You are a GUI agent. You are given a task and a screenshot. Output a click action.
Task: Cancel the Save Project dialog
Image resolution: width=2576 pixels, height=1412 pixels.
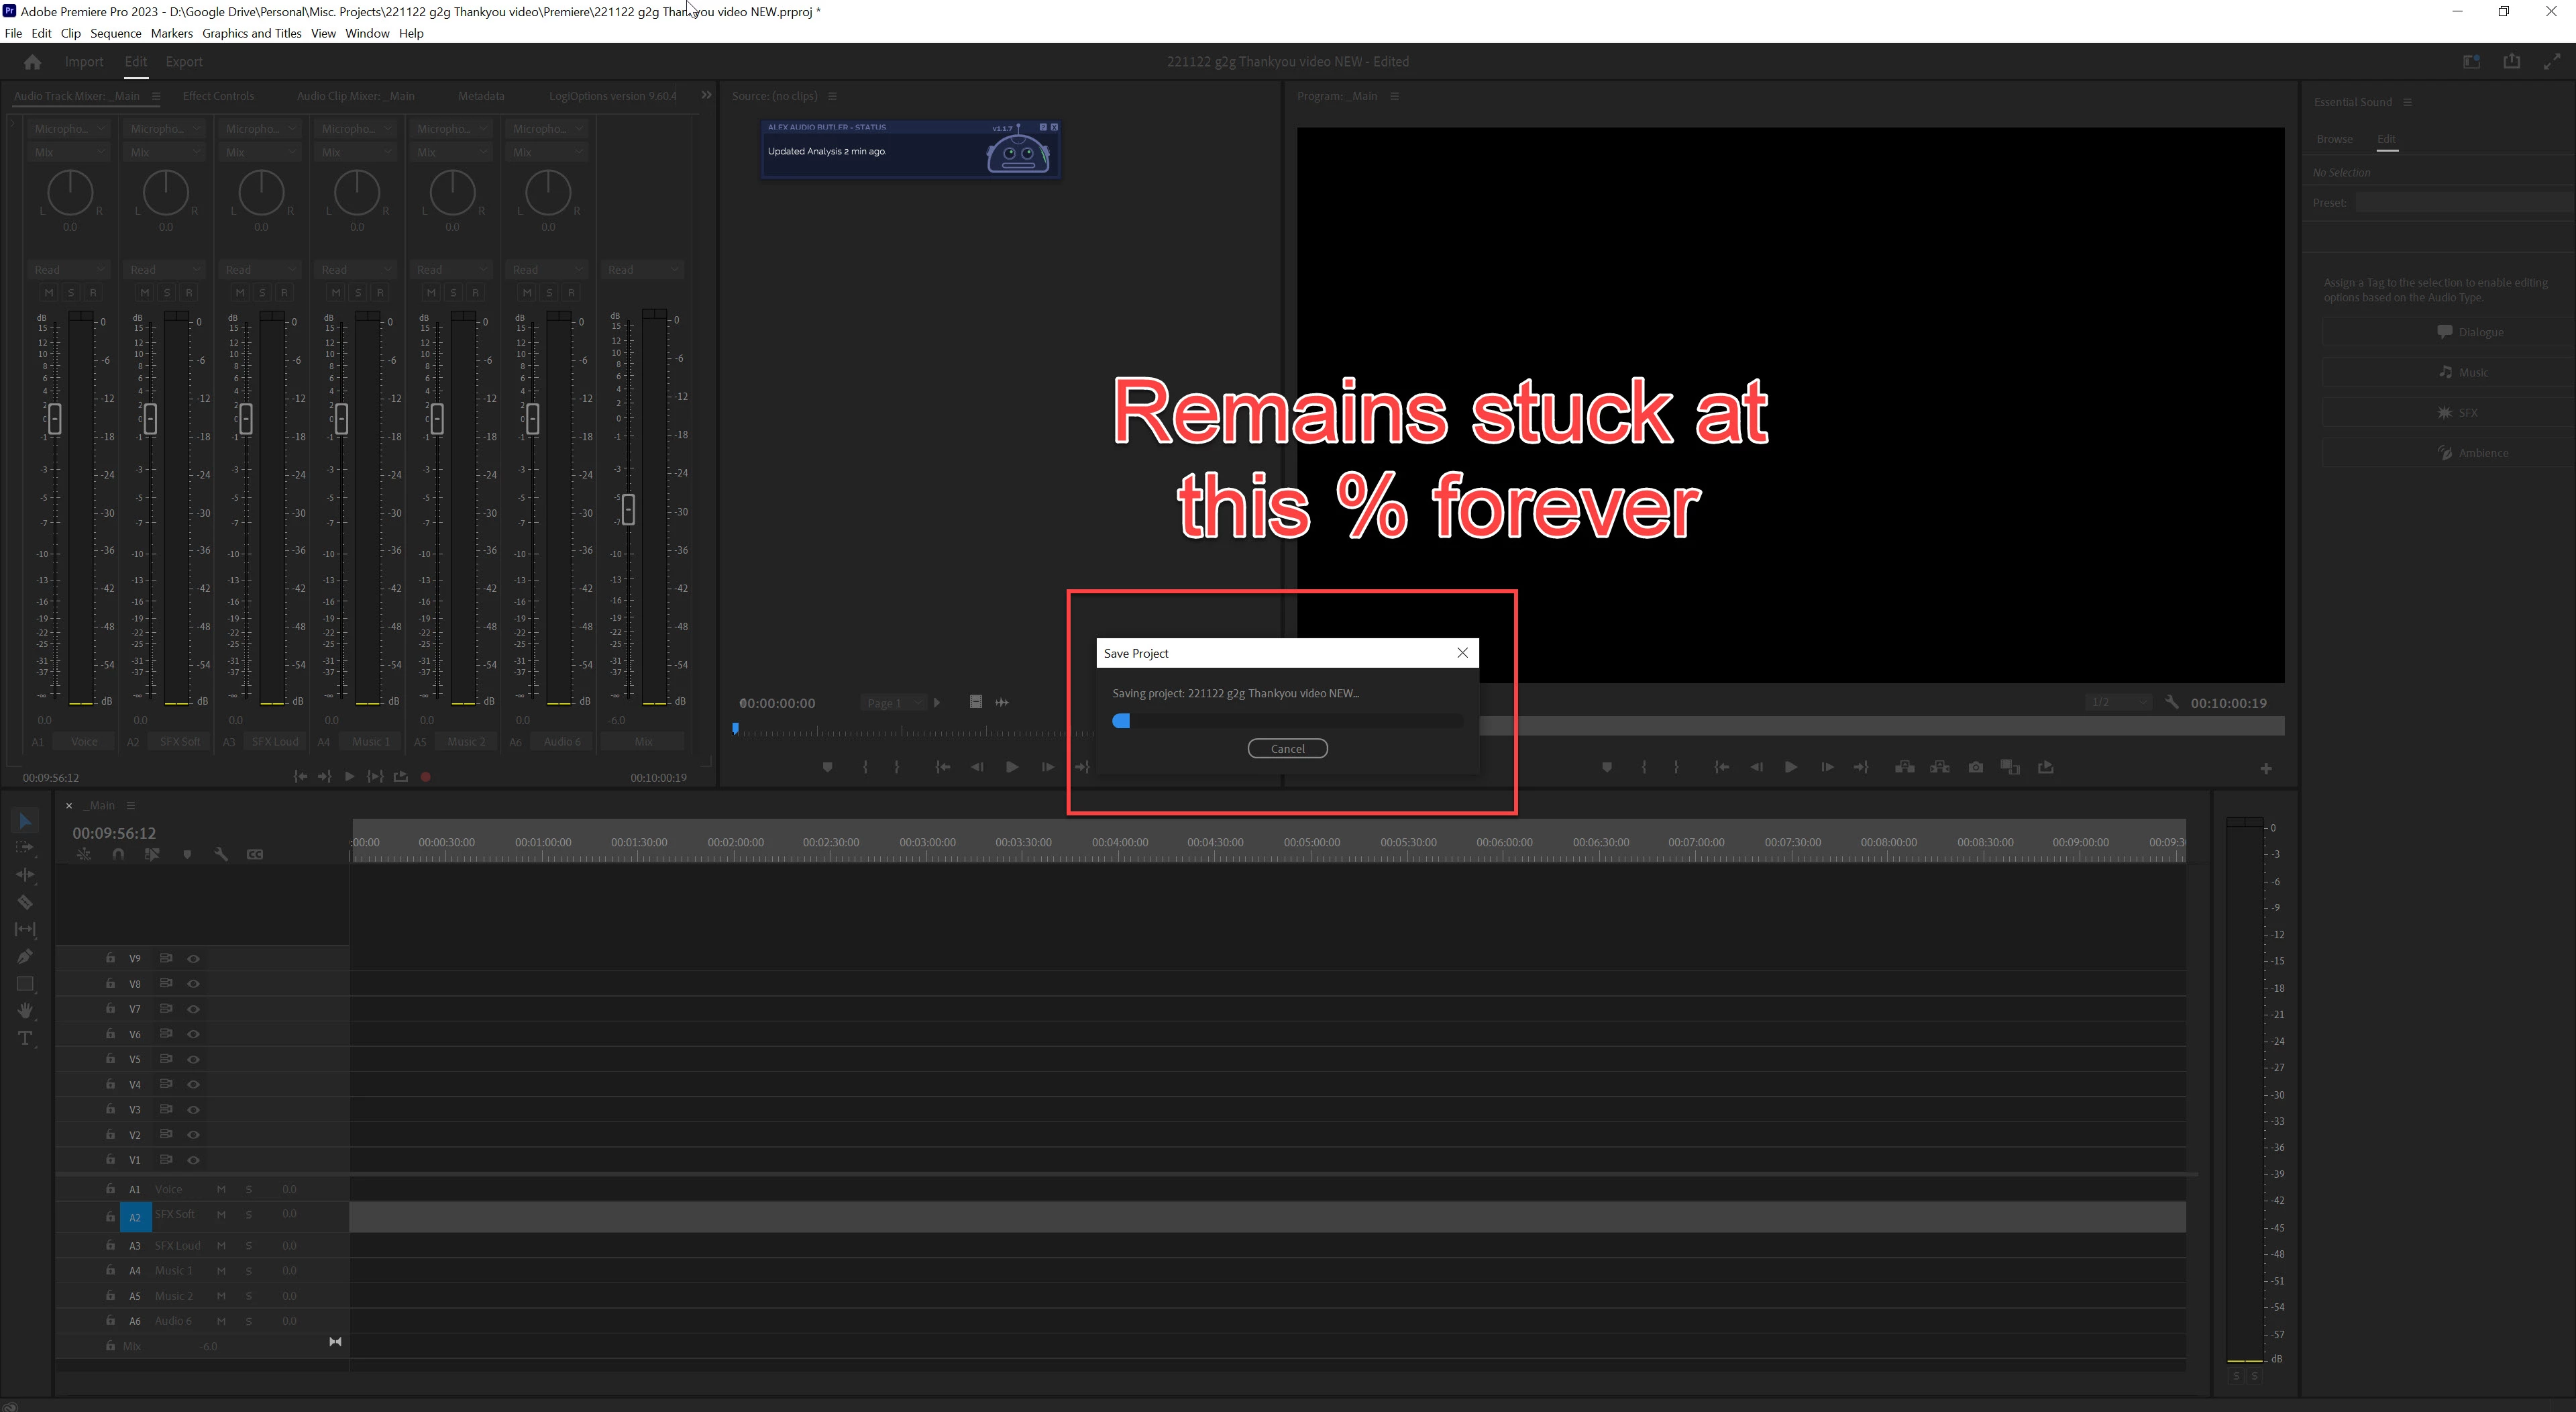1287,748
